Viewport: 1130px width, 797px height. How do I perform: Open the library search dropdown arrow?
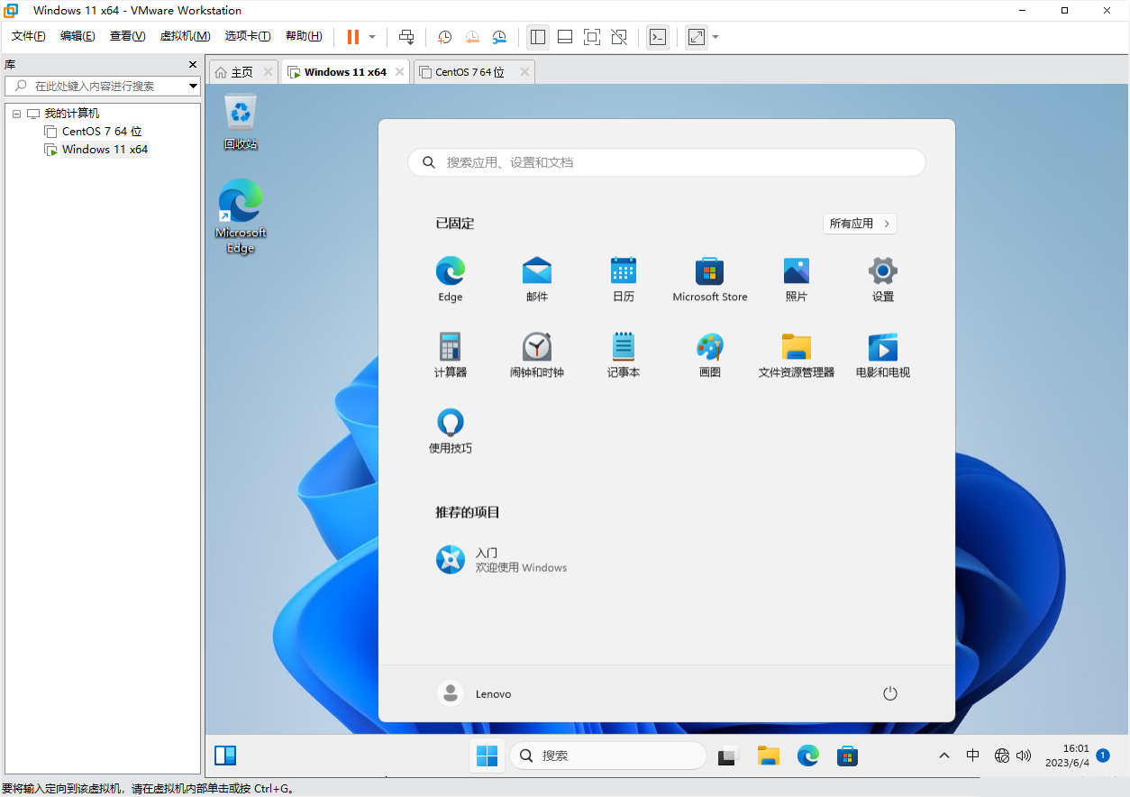pyautogui.click(x=193, y=86)
